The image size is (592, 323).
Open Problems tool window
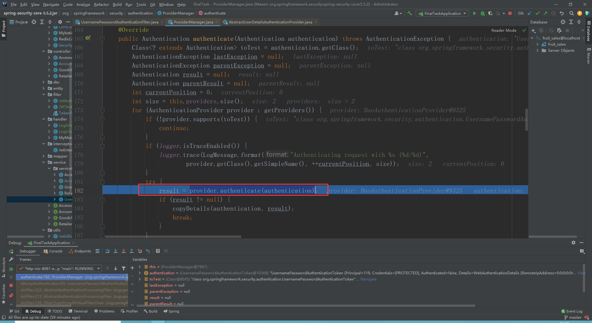click(104, 311)
